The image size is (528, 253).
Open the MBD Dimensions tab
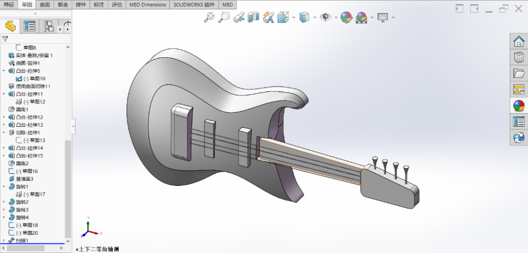click(148, 5)
